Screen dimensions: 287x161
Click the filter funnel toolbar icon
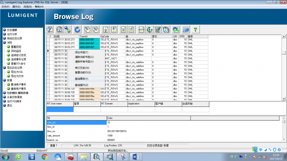pos(50,29)
